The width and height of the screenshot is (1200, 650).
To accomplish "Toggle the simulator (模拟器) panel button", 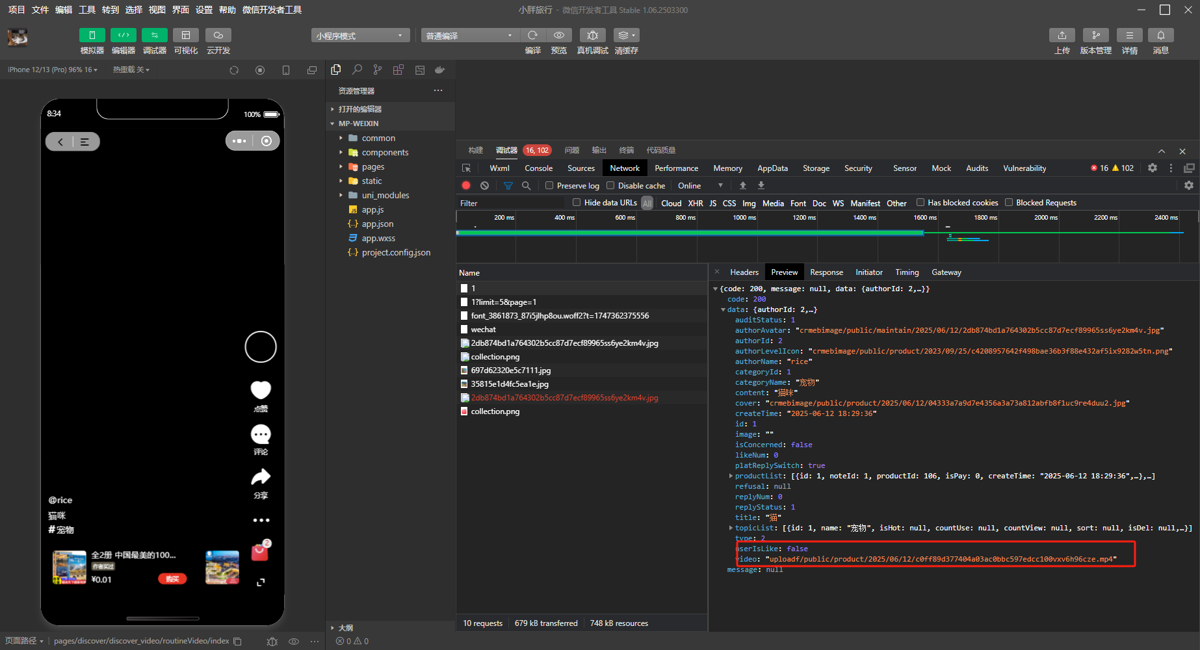I will (x=92, y=35).
